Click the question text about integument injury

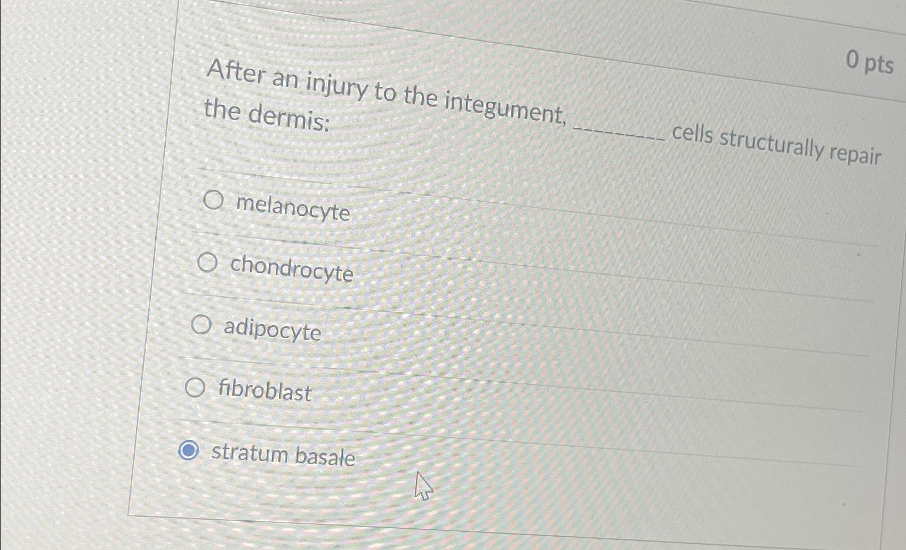click(x=384, y=93)
